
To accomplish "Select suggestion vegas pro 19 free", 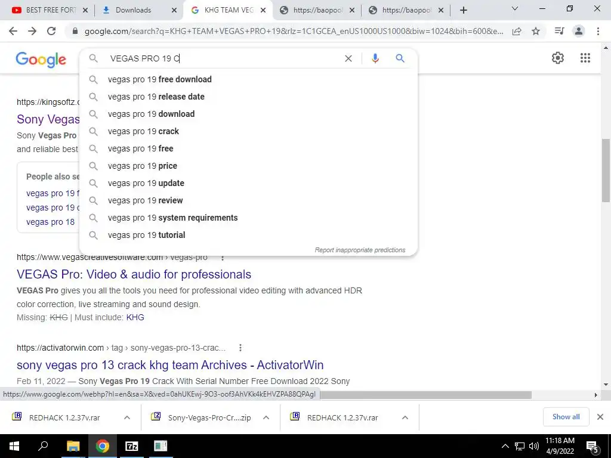I will click(x=248, y=148).
